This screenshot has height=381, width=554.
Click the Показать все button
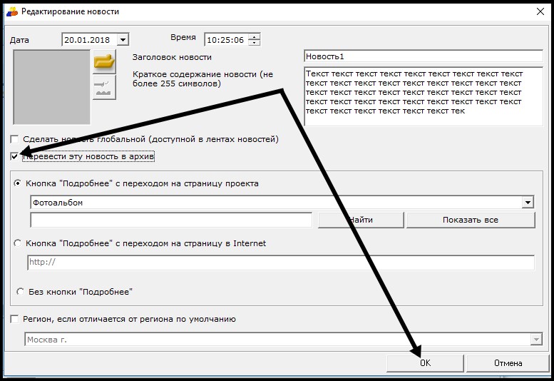pyautogui.click(x=470, y=220)
